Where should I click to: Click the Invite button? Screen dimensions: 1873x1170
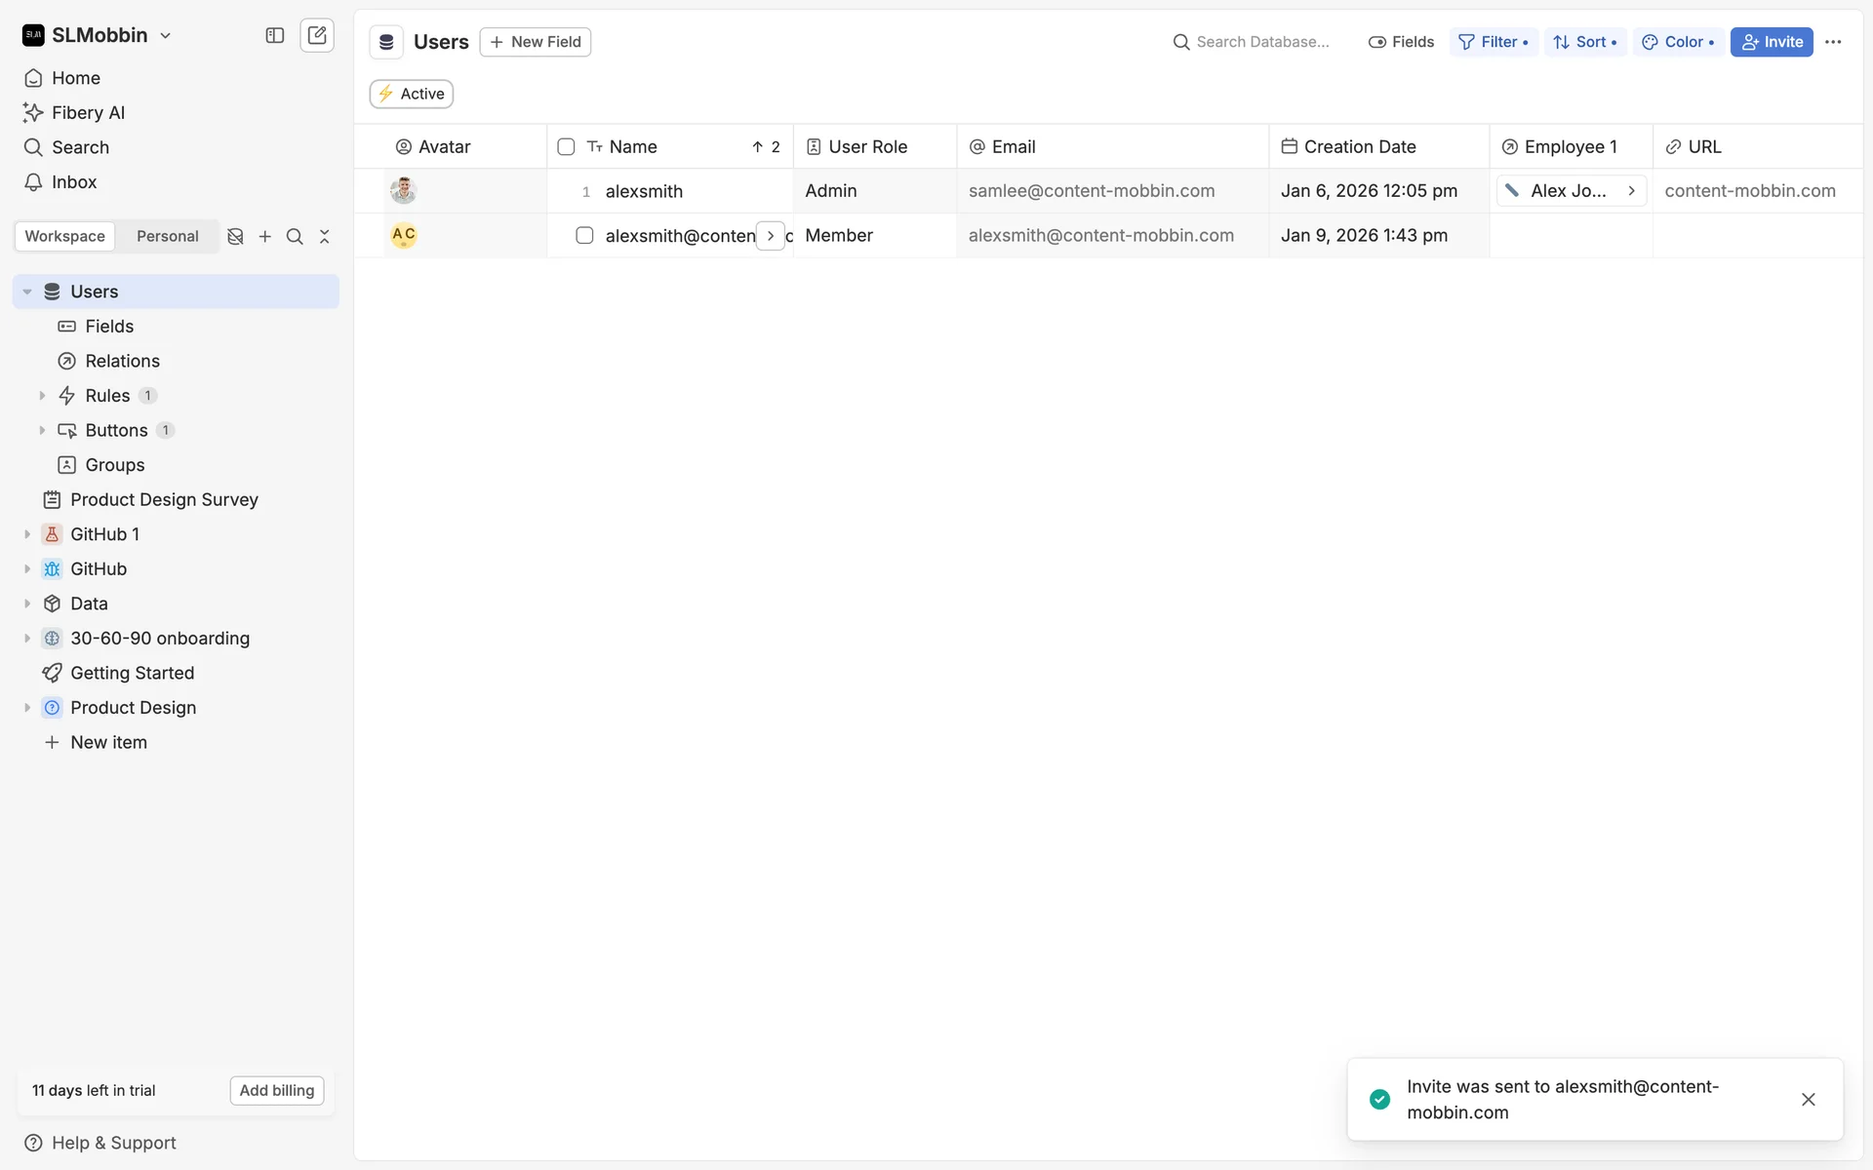(1771, 42)
